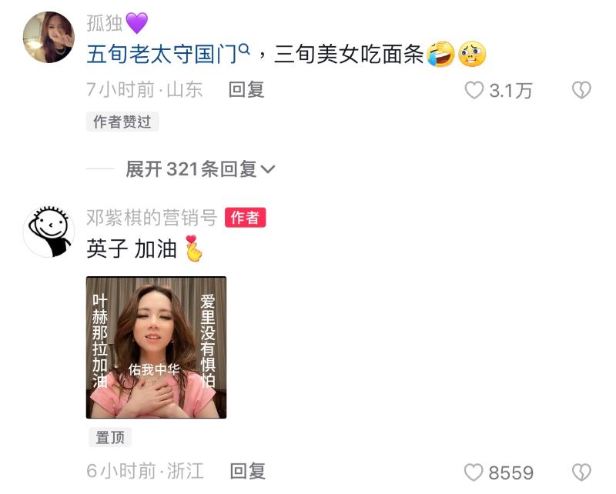Dislike the 孤独 comment using broken heart
The height and width of the screenshot is (494, 616).
[x=581, y=90]
